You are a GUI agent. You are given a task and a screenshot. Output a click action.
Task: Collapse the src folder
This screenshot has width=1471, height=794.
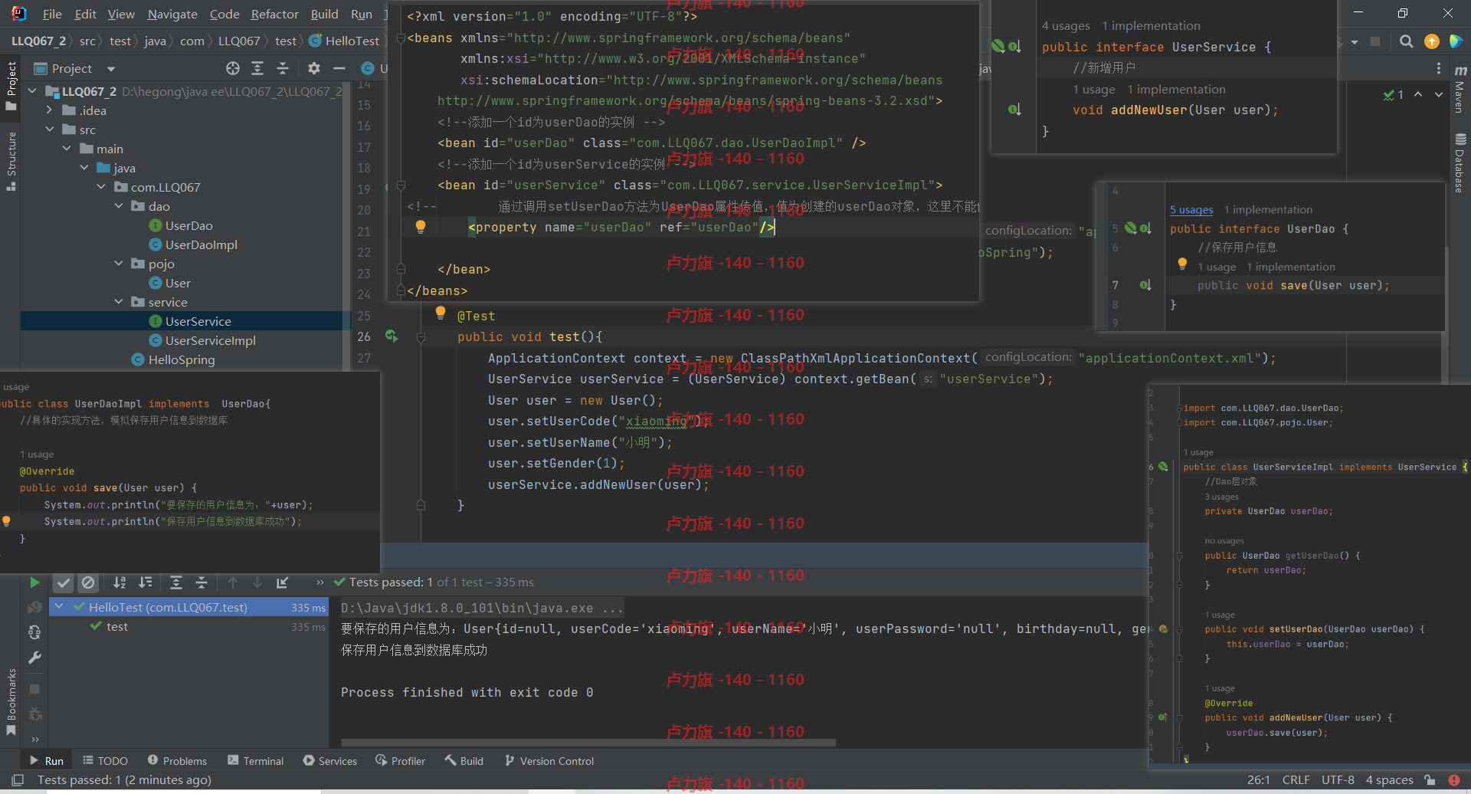click(50, 130)
